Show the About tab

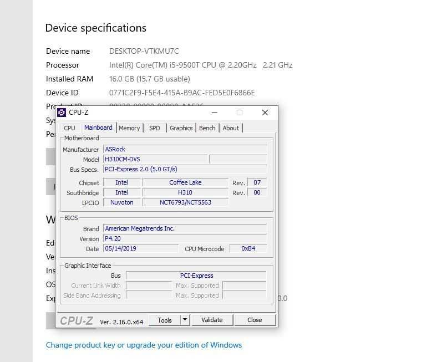231,128
